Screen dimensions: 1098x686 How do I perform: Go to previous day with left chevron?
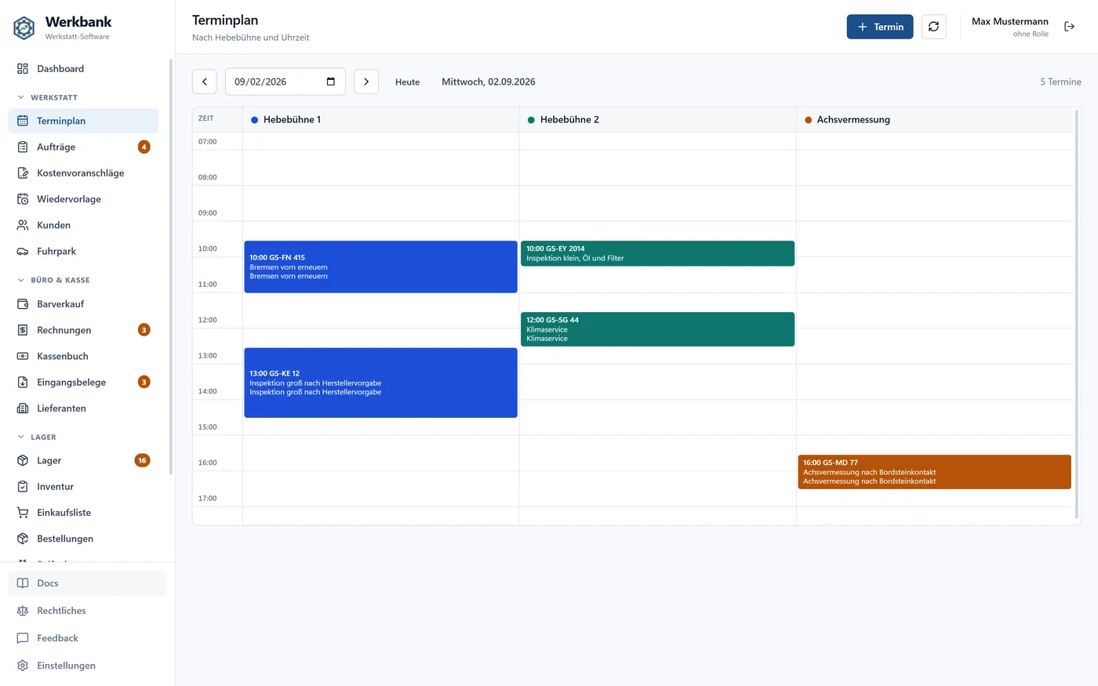205,82
